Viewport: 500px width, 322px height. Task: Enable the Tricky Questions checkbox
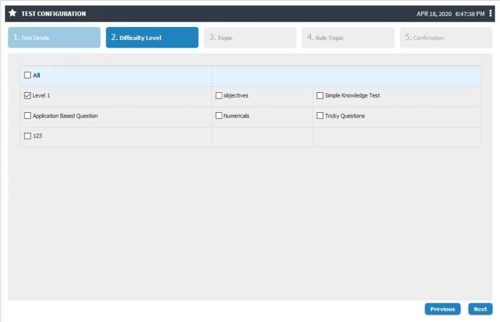[x=320, y=116]
